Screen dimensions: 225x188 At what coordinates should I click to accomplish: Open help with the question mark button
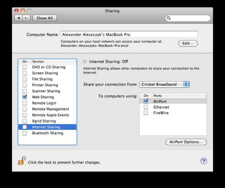coord(204,161)
